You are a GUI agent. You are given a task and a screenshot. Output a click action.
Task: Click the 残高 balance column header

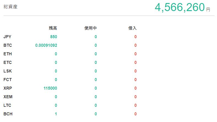(x=53, y=28)
